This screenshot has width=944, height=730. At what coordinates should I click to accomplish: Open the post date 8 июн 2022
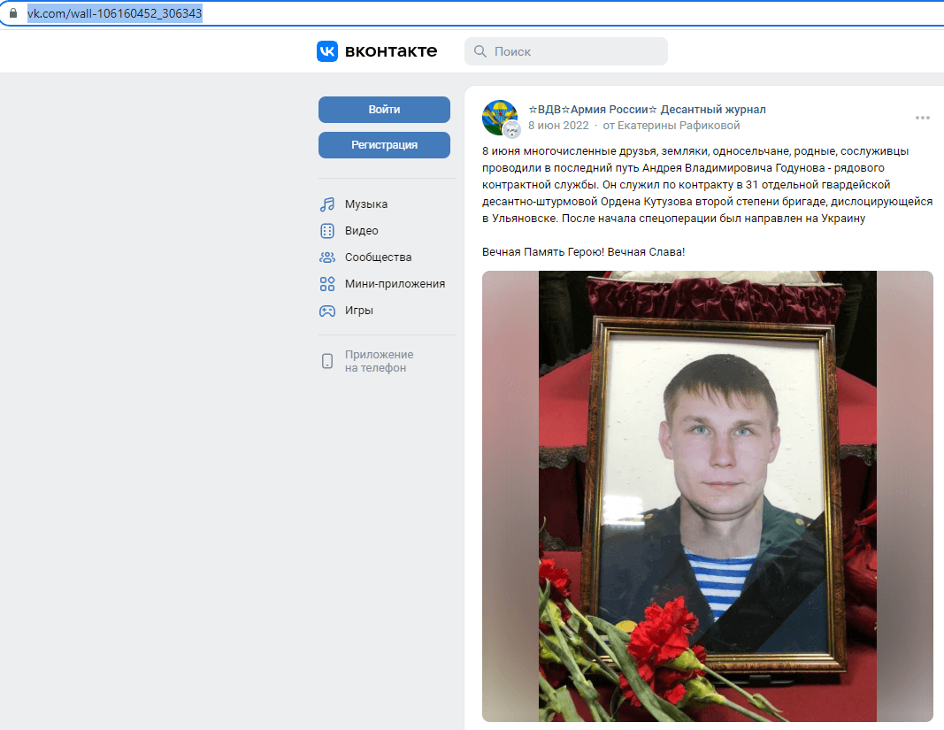[558, 126]
